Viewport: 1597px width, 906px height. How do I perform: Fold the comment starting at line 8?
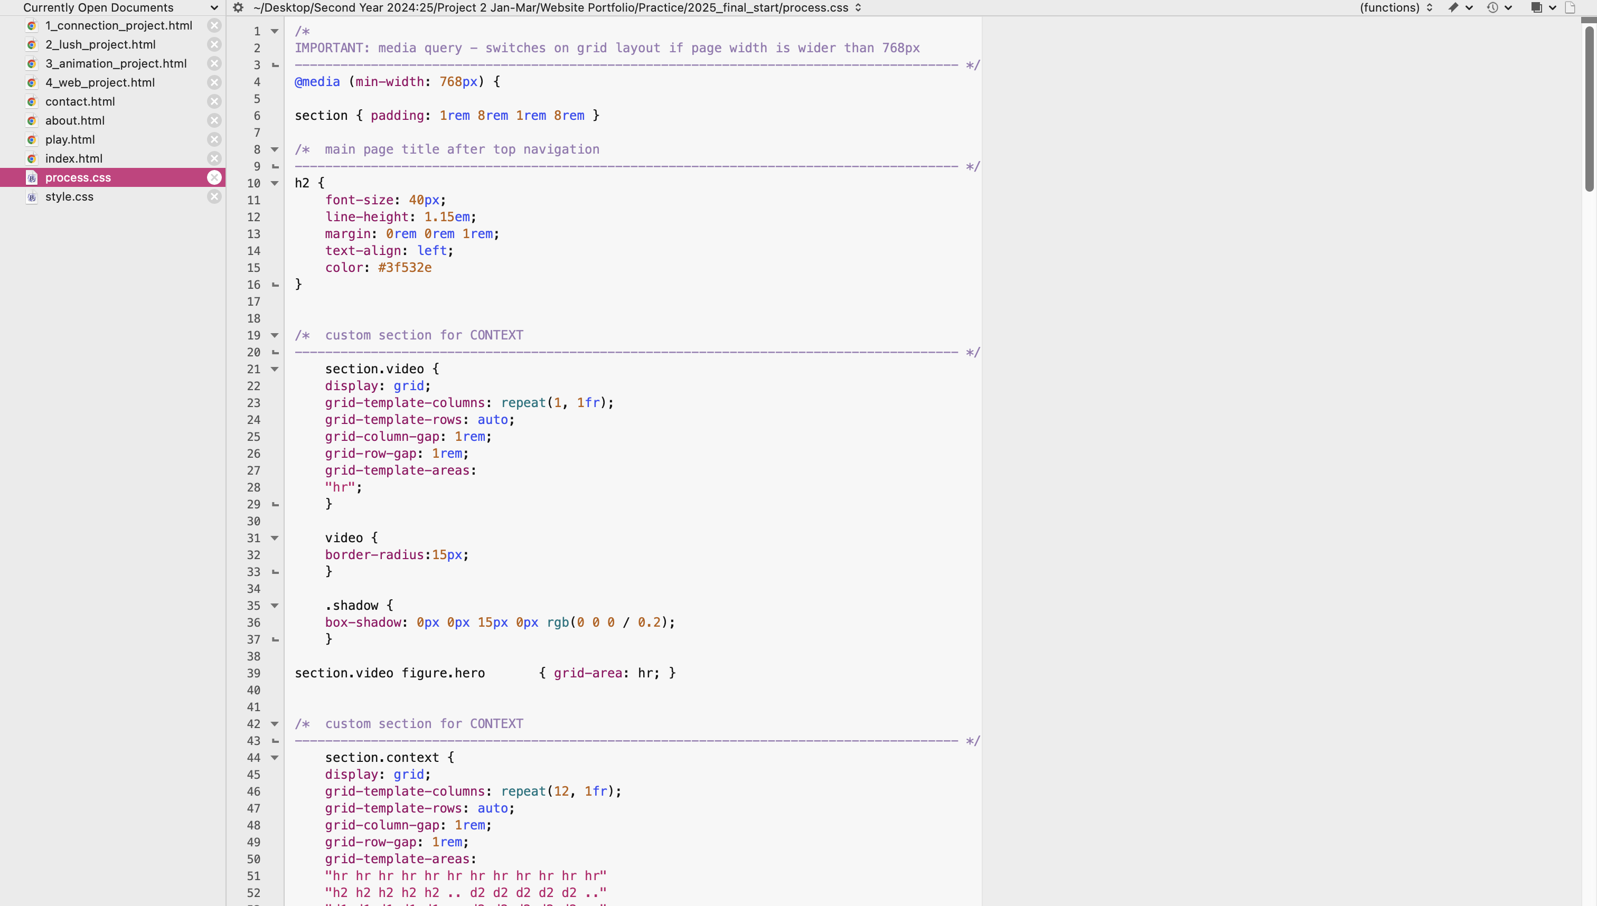pyautogui.click(x=275, y=149)
